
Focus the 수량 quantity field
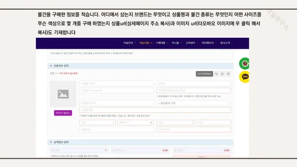pyautogui.click(x=97, y=122)
